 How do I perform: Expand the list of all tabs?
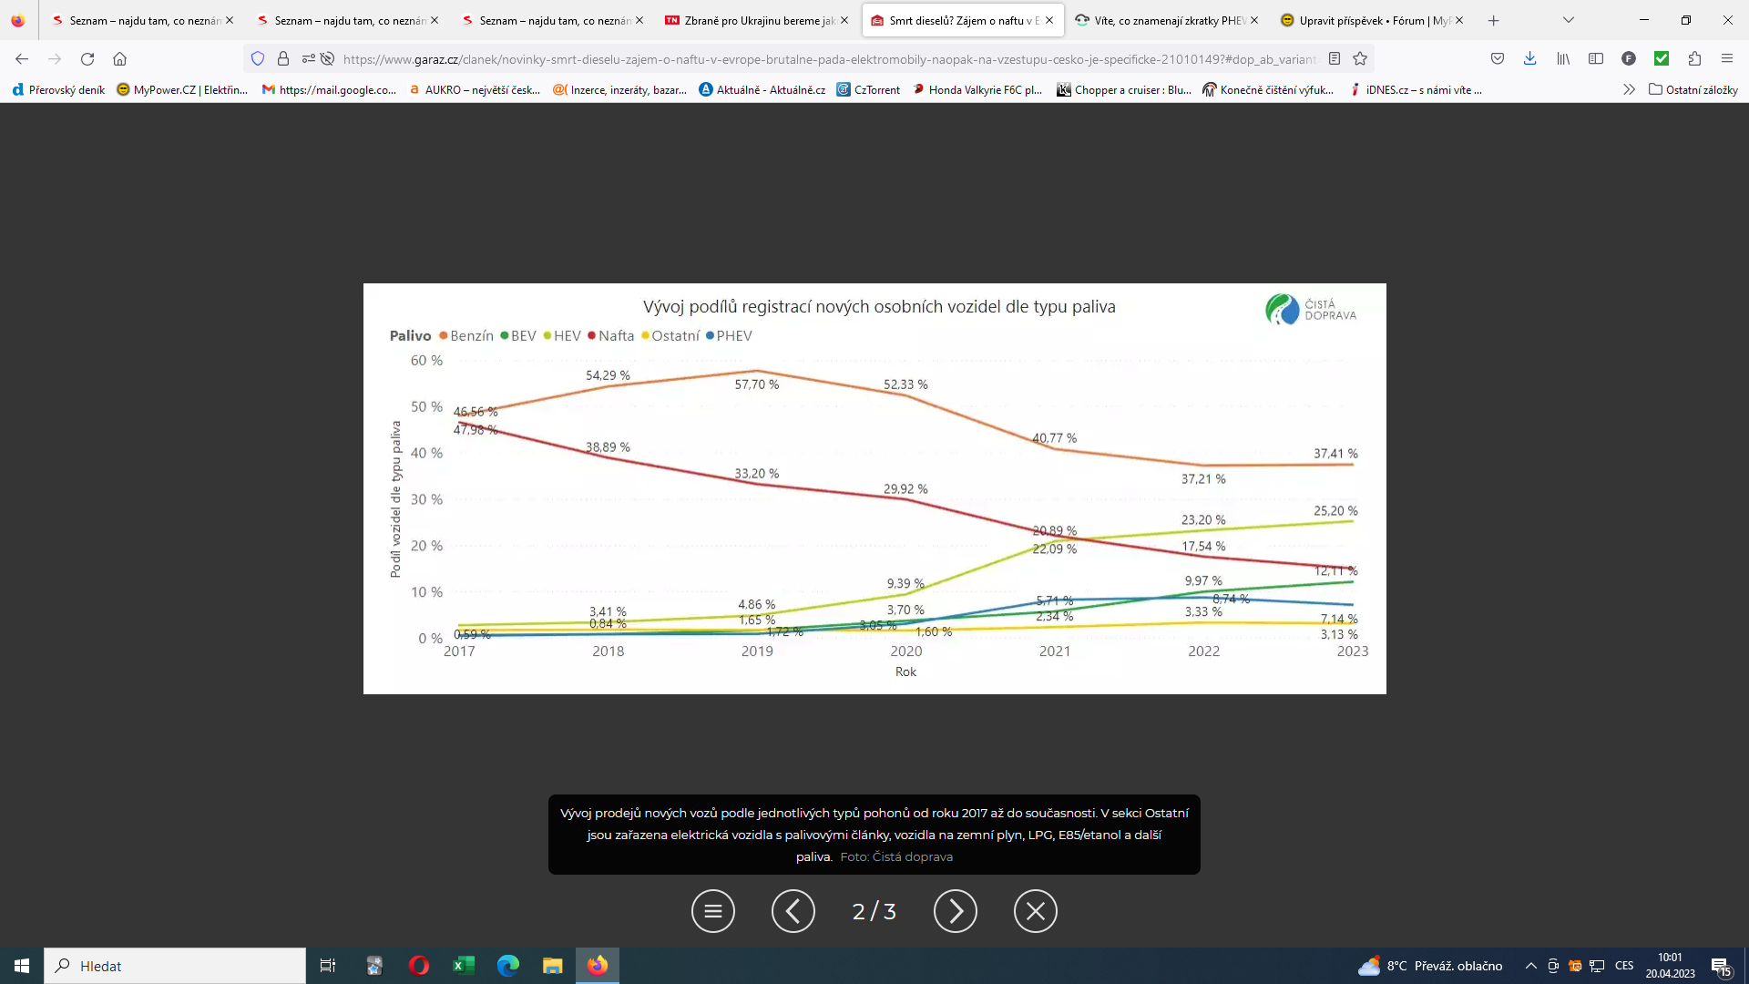point(1568,20)
